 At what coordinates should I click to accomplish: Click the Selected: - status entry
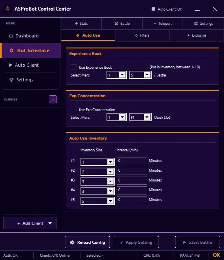click(x=95, y=256)
